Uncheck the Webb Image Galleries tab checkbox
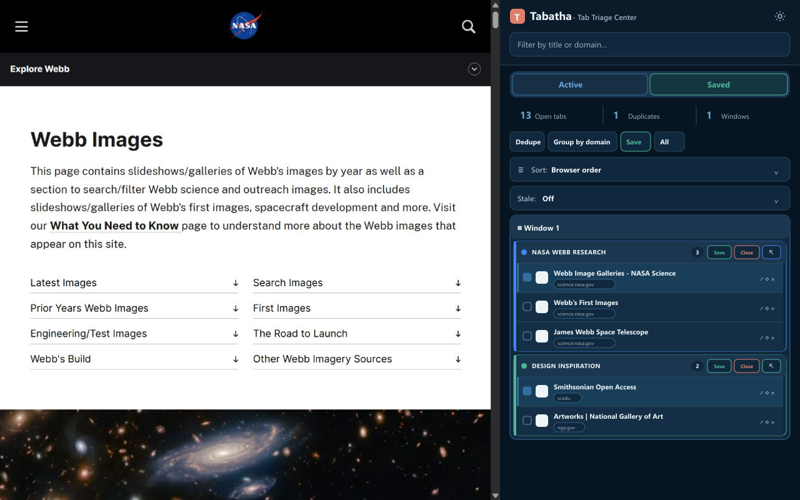This screenshot has width=800, height=500. [527, 277]
